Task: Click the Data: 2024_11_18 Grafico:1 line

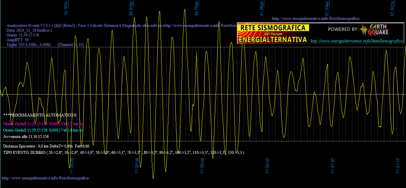Action: pos(29,30)
